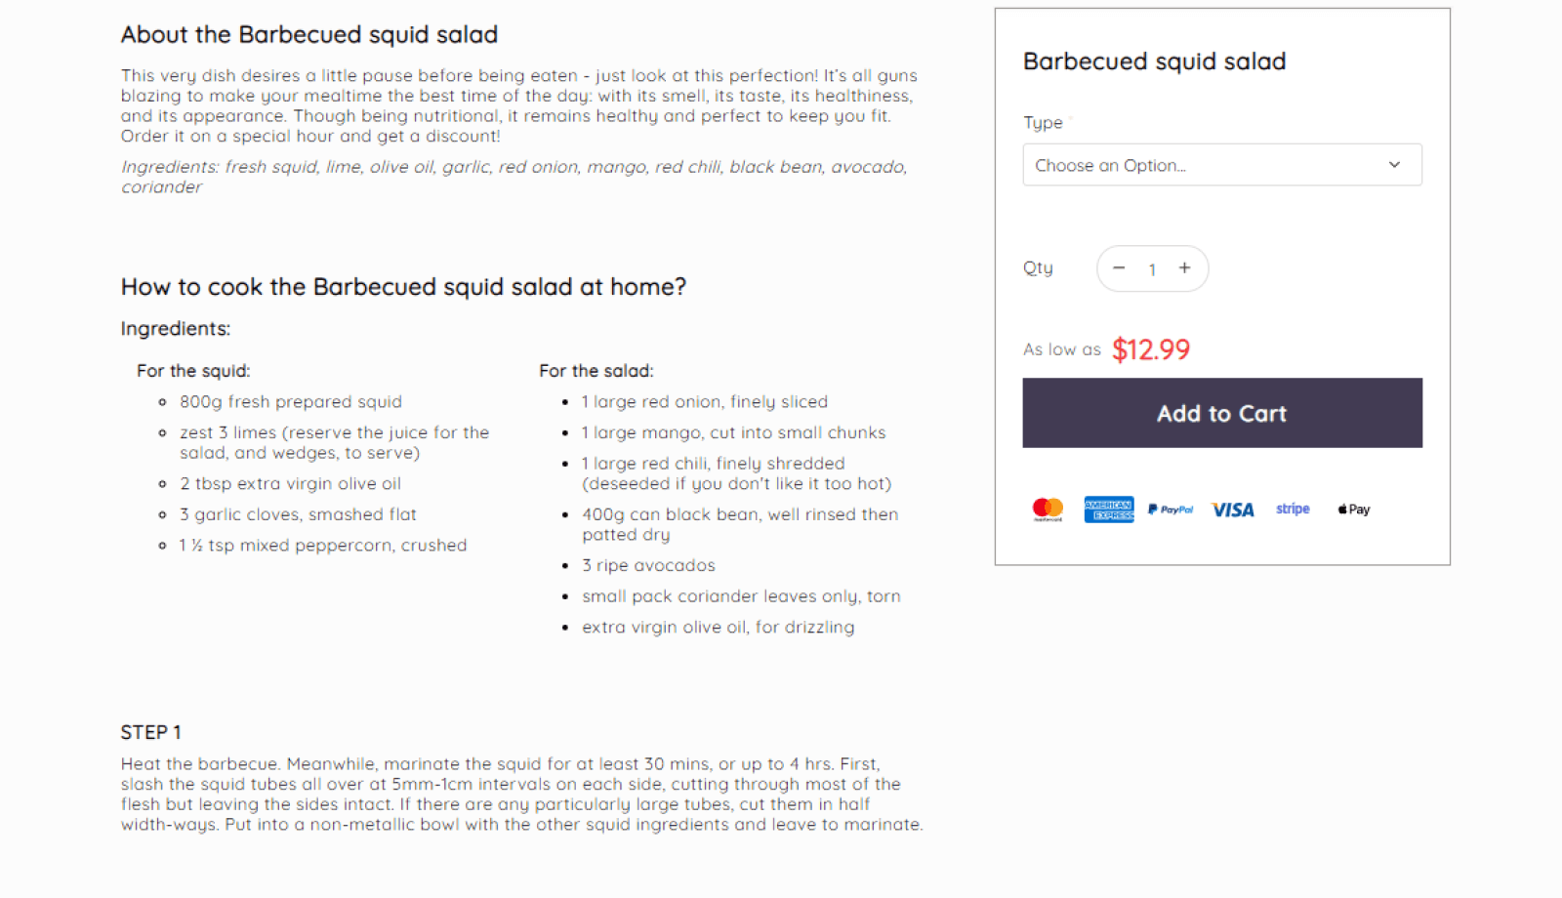Viewport: 1562px width, 898px height.
Task: Click the VISA payment logo
Action: [1232, 510]
